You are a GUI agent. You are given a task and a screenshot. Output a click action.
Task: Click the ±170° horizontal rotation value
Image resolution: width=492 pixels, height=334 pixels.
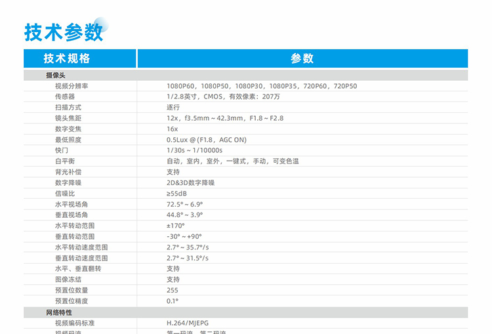[175, 226]
